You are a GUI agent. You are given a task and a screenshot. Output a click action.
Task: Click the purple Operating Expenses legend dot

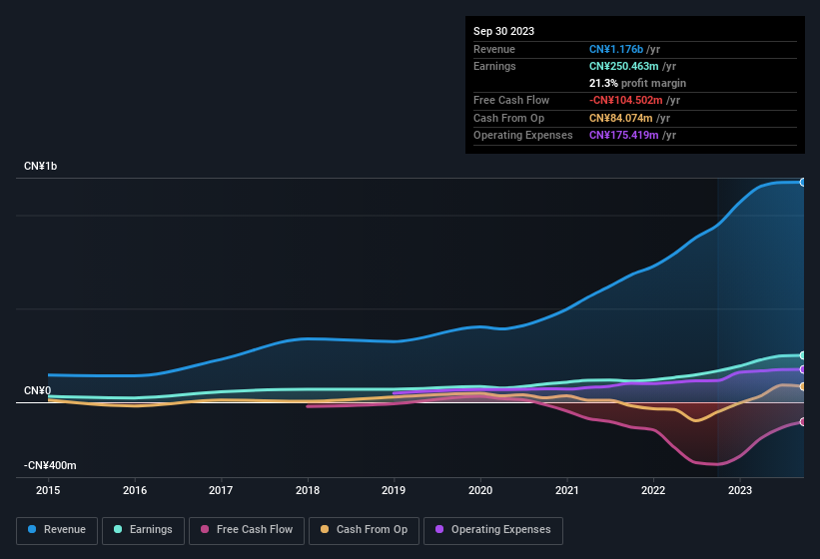tap(440, 530)
